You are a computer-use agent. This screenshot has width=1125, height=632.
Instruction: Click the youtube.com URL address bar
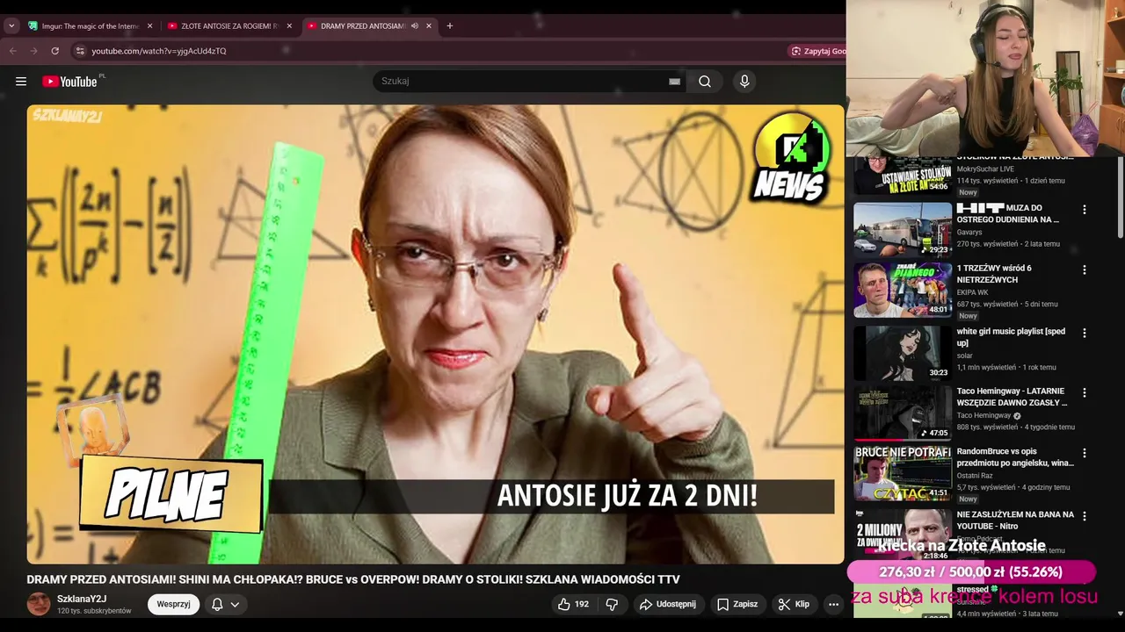pyautogui.click(x=159, y=51)
